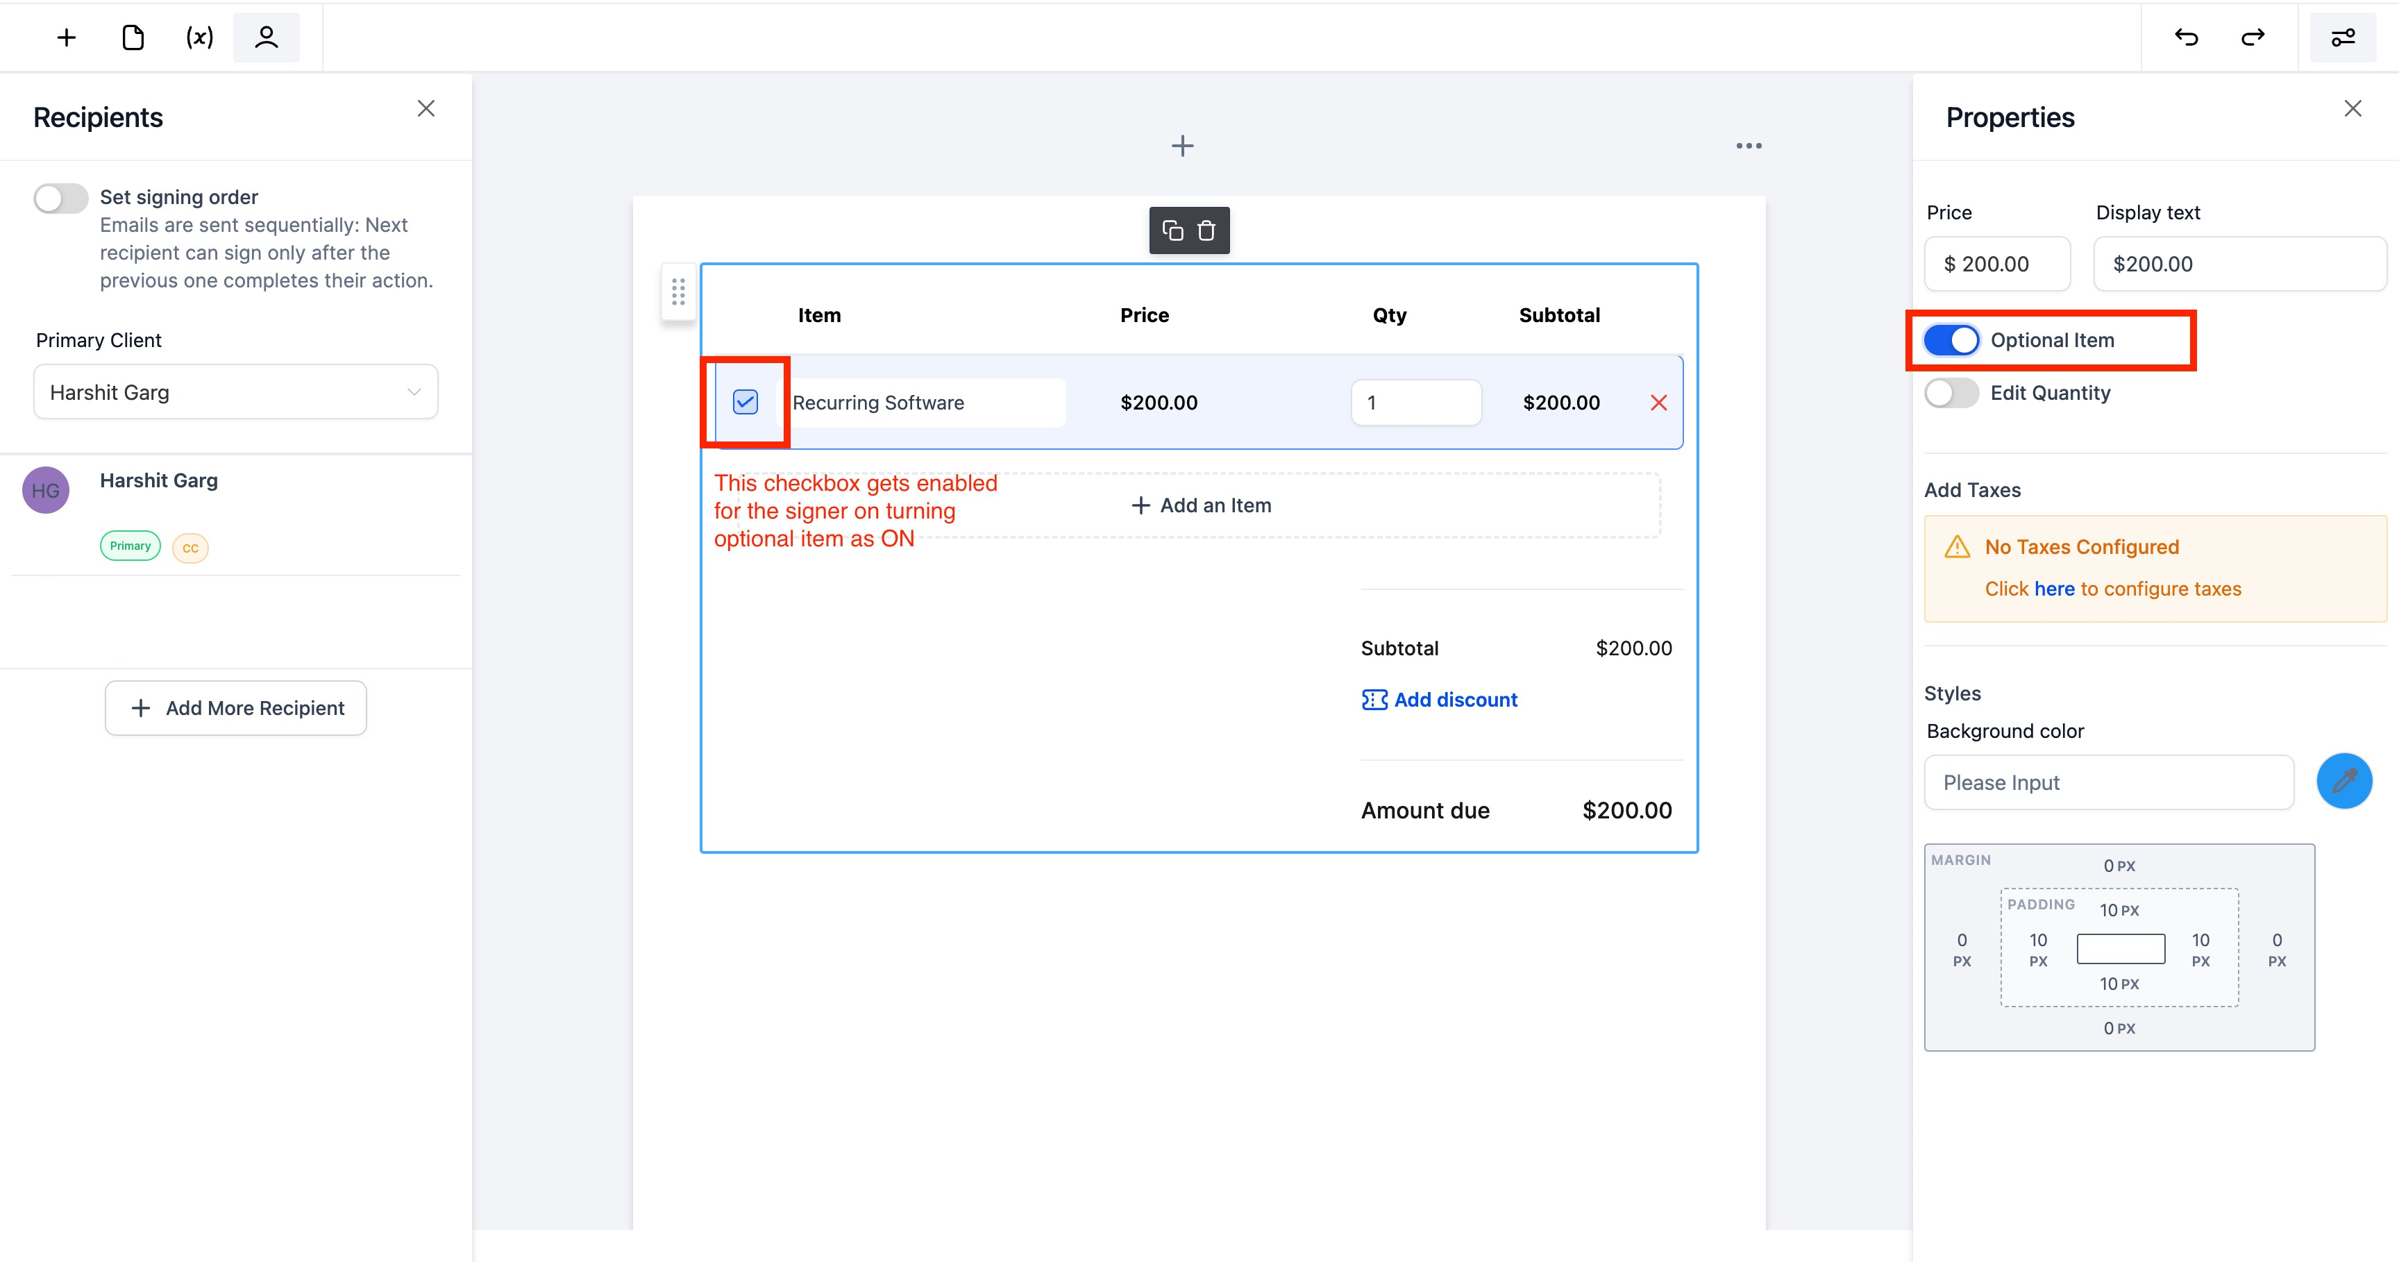Edit the Price field showing $ 200.00
Image resolution: width=2399 pixels, height=1262 pixels.
[1996, 264]
